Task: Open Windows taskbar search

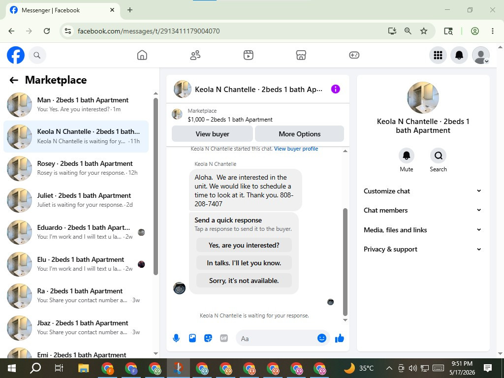Action: coord(35,368)
